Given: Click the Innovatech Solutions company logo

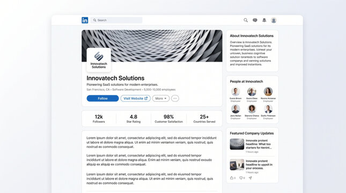Looking at the screenshot, I should 99,60.
